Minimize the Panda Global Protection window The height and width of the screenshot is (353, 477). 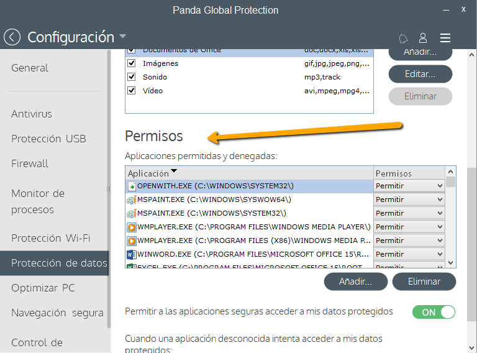click(x=446, y=10)
